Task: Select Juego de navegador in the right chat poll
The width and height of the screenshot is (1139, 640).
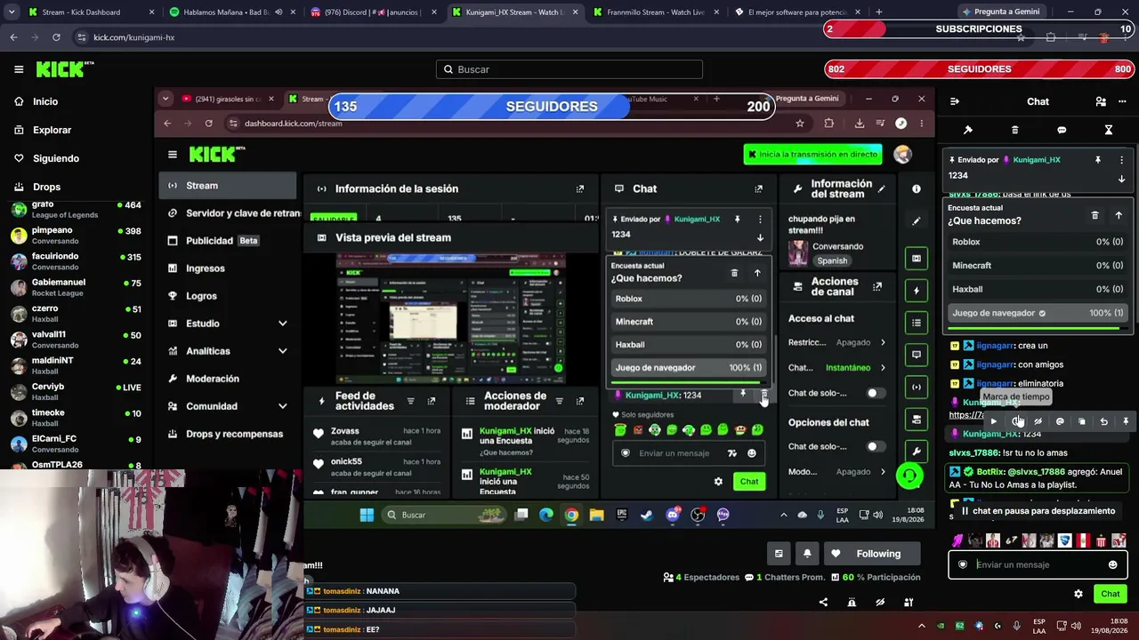Action: (1038, 313)
